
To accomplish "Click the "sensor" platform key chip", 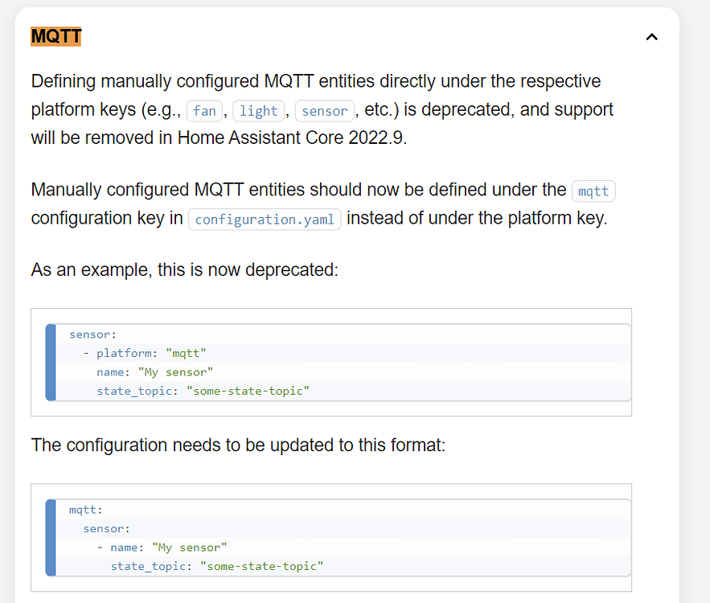I will tap(324, 110).
